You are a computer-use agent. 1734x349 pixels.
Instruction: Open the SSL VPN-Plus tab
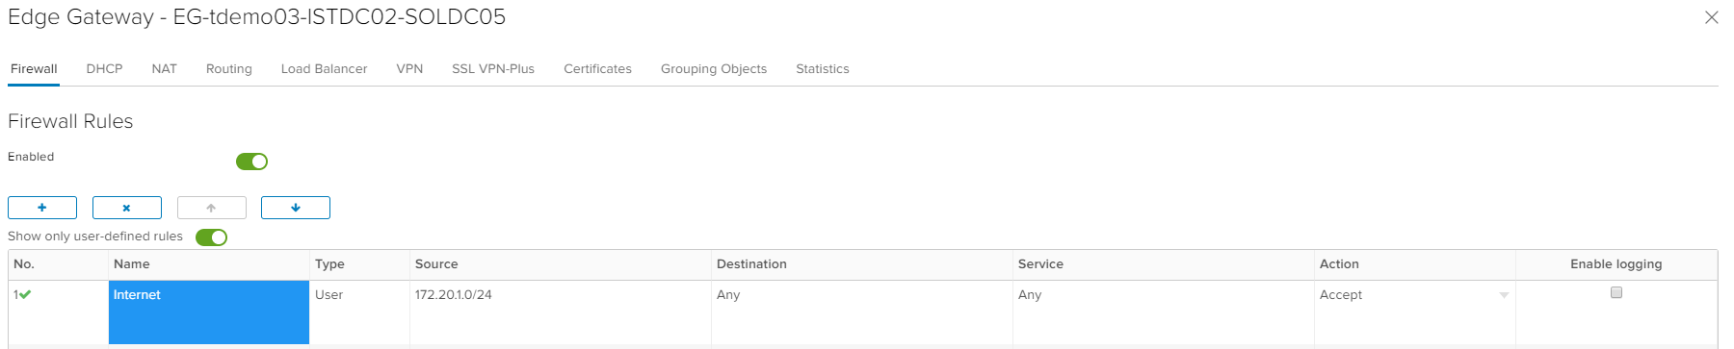[493, 69]
